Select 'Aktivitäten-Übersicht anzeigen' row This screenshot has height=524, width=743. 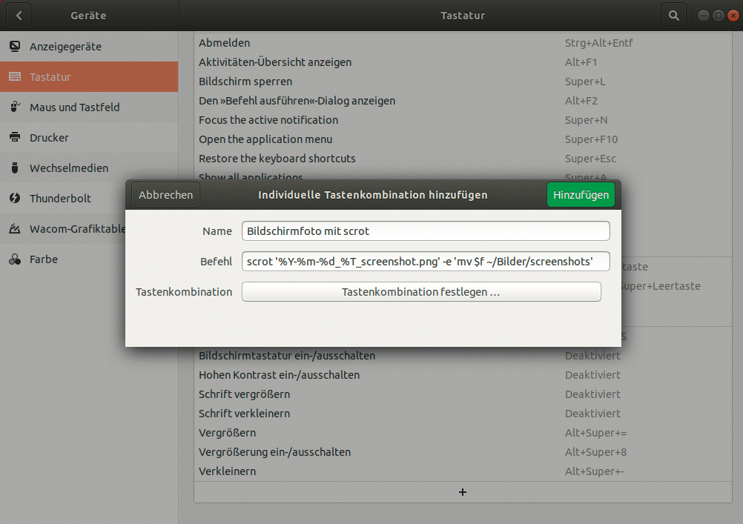tap(463, 62)
